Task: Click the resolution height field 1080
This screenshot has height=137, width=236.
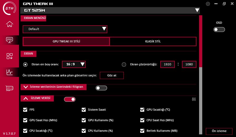Action: click(189, 64)
